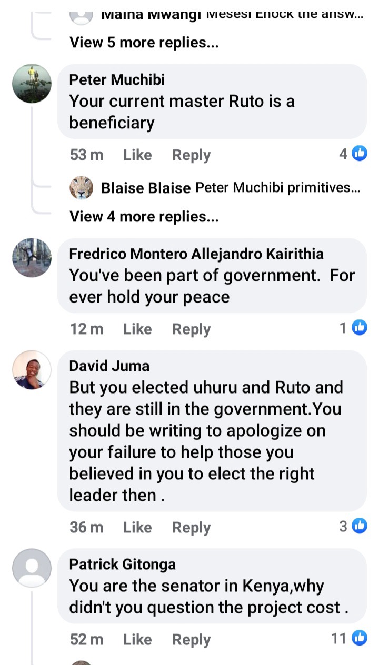379x665 pixels.
Task: Open David Juma's profile photo
Action: pos(32,369)
